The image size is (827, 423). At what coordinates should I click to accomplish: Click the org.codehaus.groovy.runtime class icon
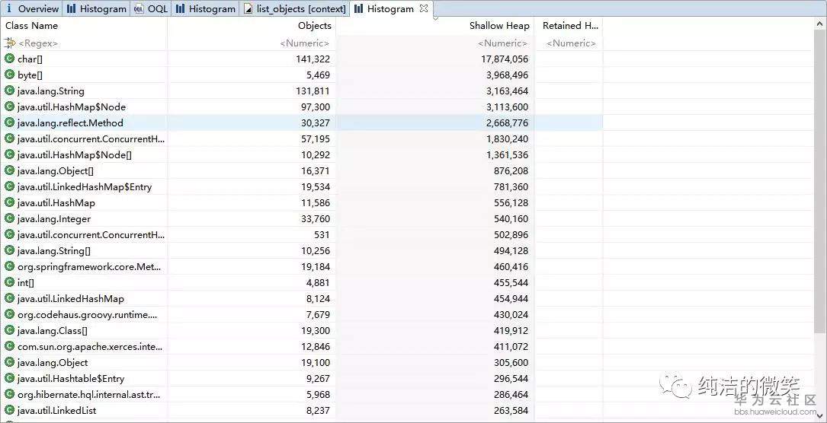[9, 314]
